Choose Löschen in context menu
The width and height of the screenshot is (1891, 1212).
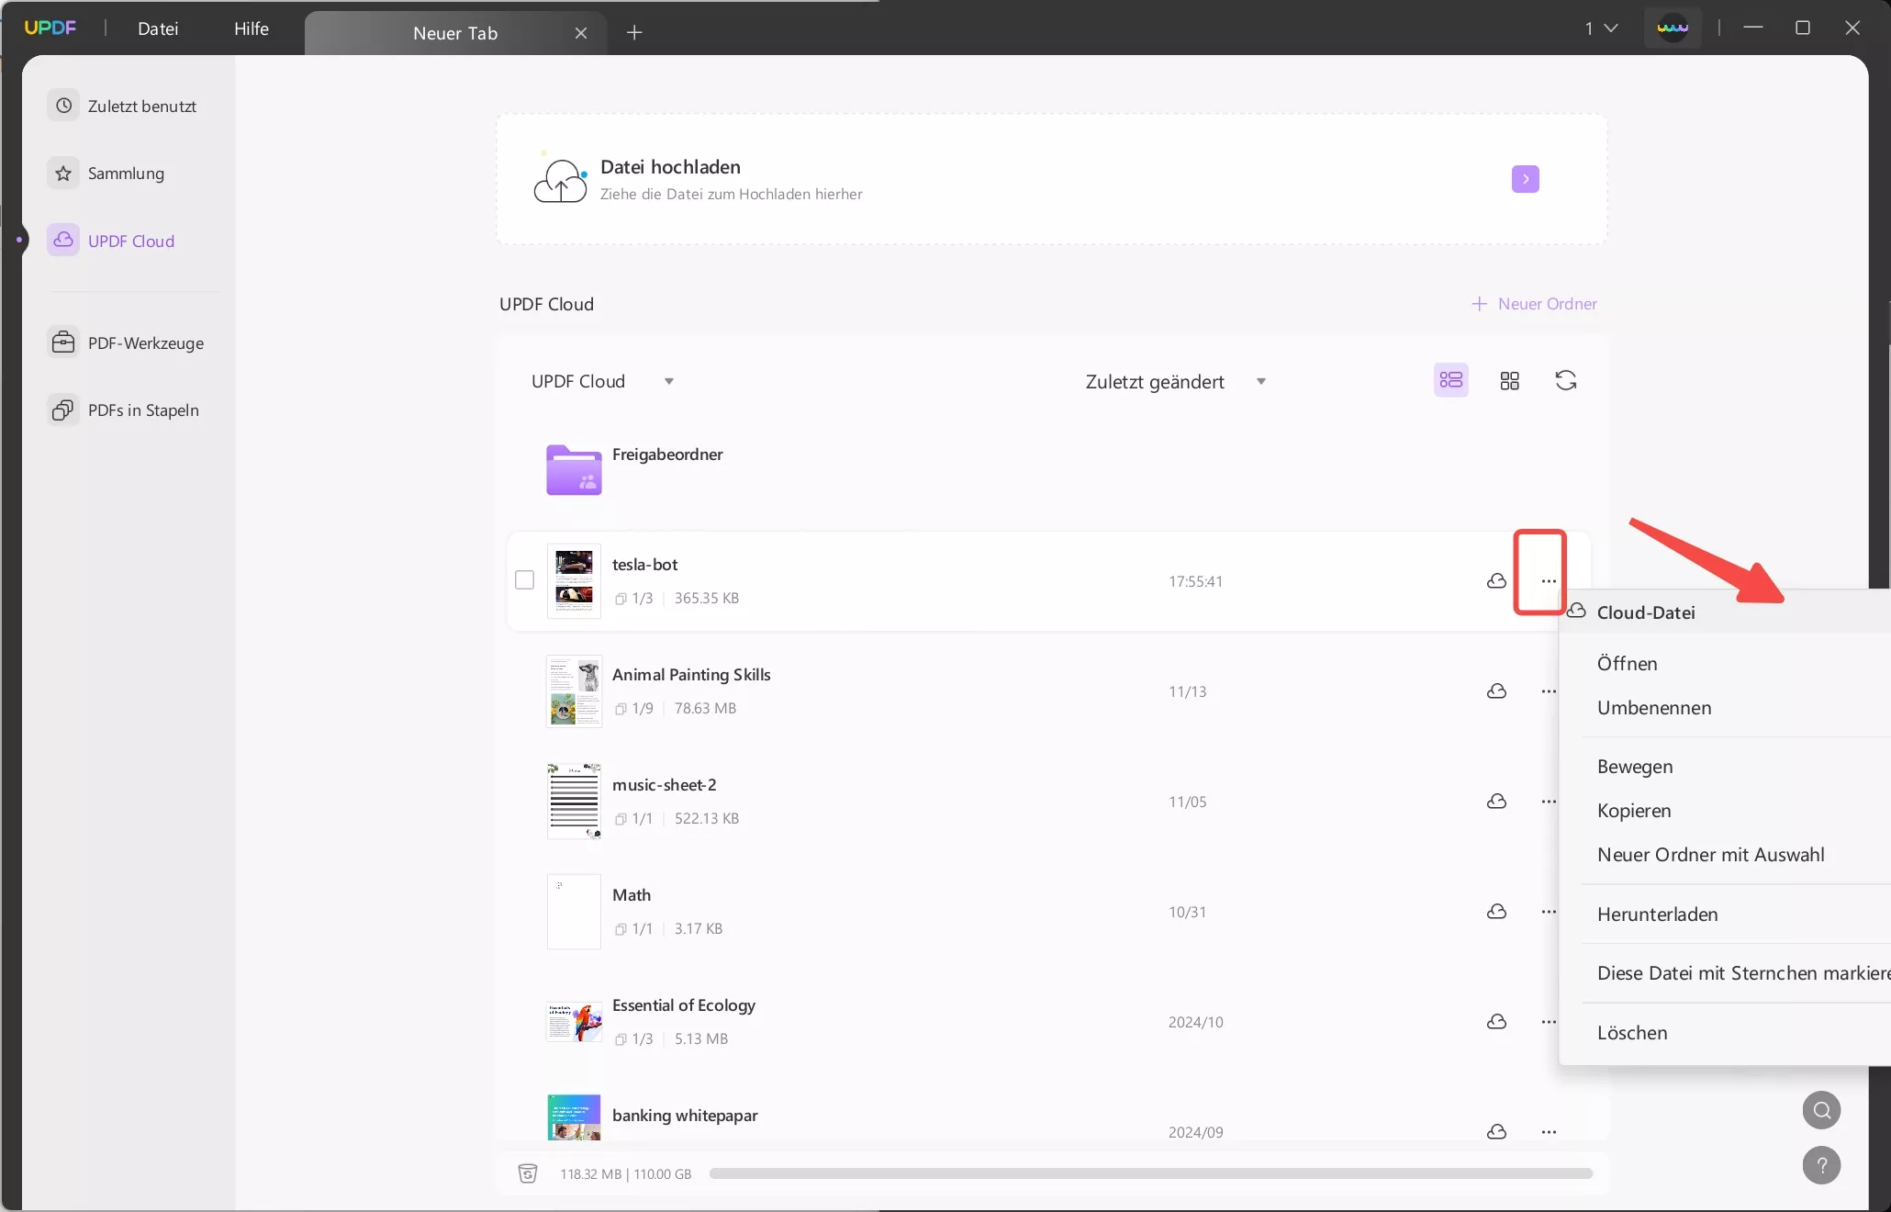pyautogui.click(x=1632, y=1033)
